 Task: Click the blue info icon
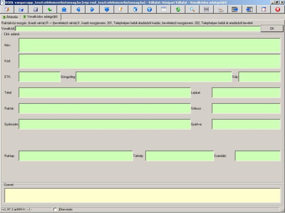pyautogui.click(x=149, y=10)
